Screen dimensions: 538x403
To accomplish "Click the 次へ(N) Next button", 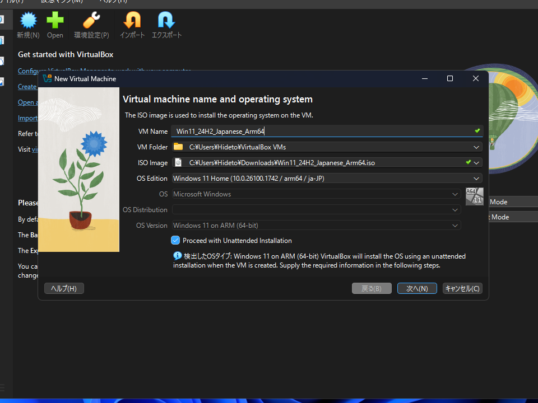I will click(x=417, y=288).
